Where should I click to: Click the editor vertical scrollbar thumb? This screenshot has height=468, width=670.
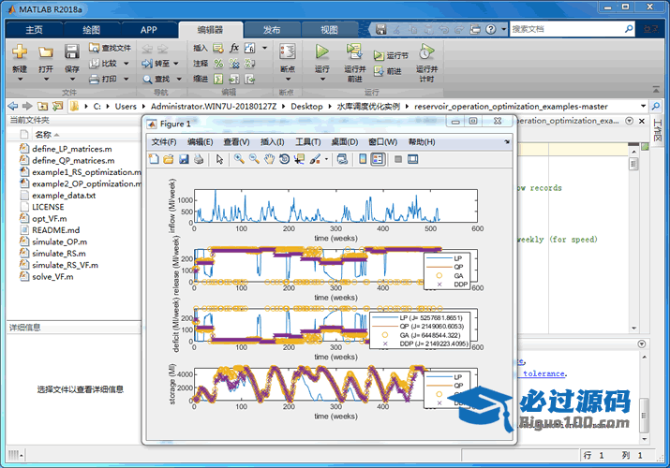click(x=633, y=164)
